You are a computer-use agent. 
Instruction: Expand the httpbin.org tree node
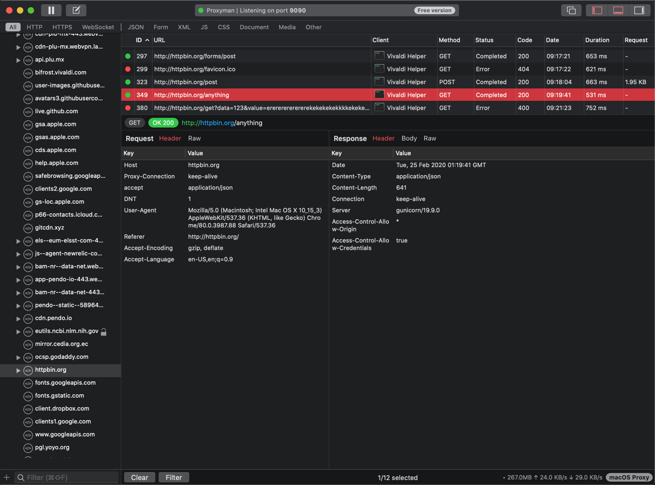pos(18,370)
